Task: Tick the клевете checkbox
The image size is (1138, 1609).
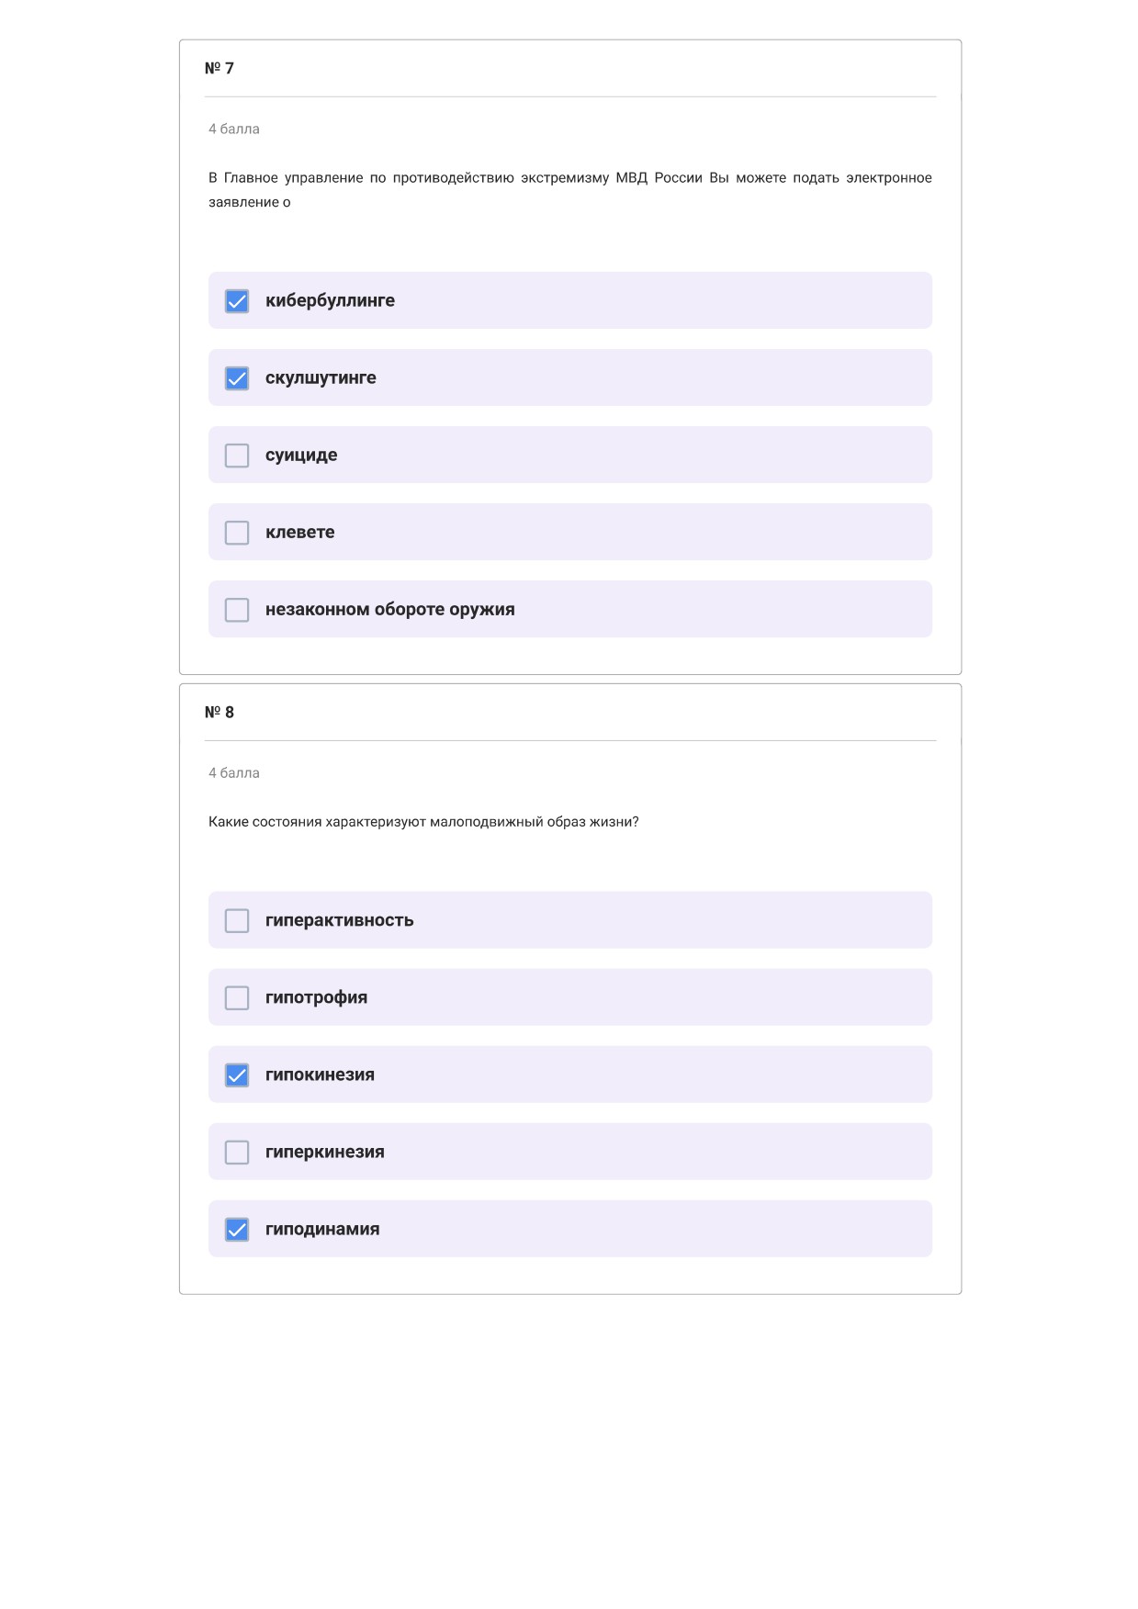Action: pos(237,533)
